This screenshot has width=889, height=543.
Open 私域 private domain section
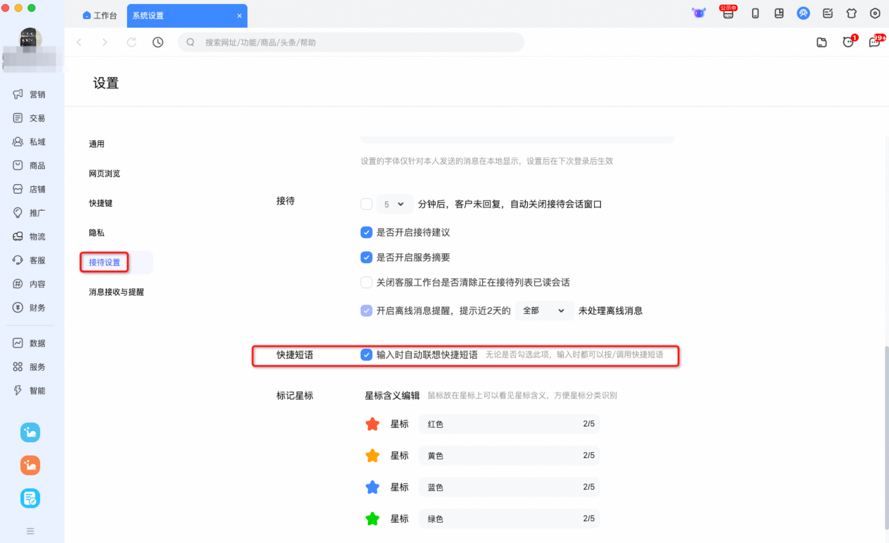(29, 142)
